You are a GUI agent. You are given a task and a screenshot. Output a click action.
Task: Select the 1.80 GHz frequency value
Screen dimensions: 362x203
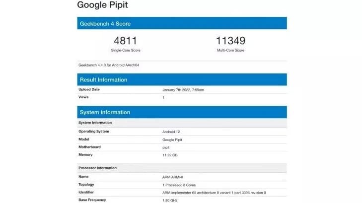click(170, 201)
